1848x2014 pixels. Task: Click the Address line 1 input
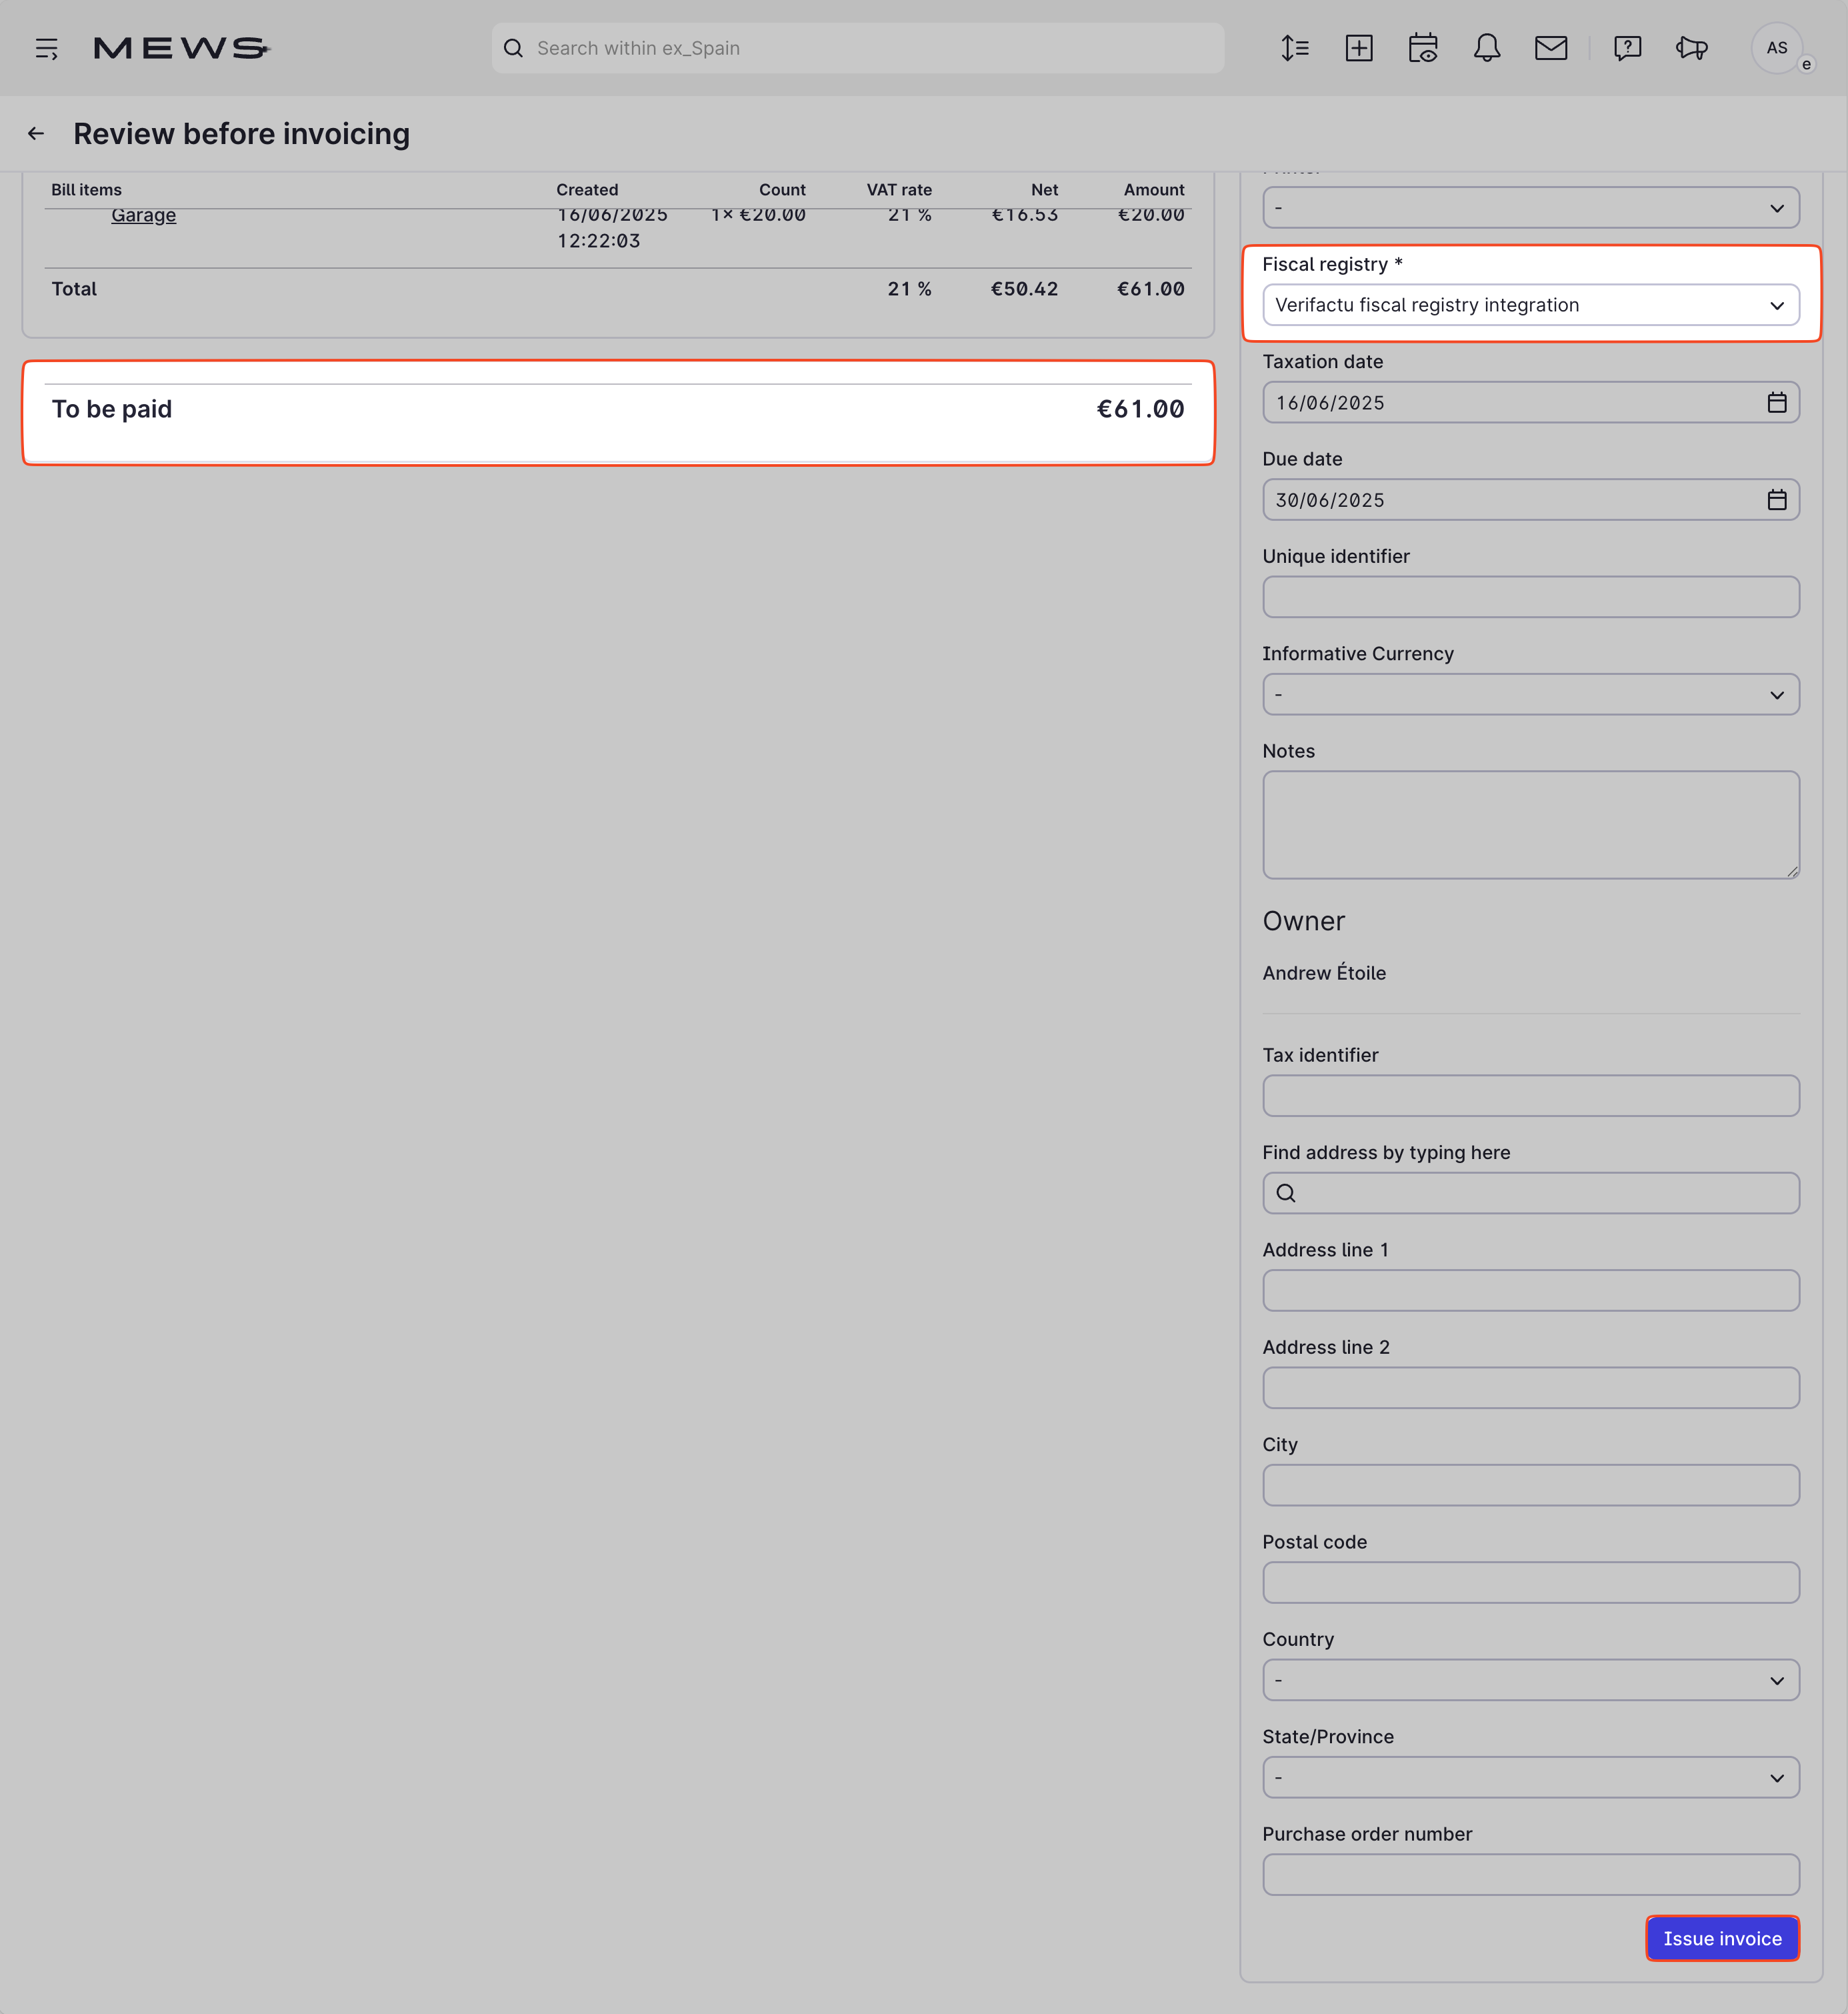point(1531,1290)
